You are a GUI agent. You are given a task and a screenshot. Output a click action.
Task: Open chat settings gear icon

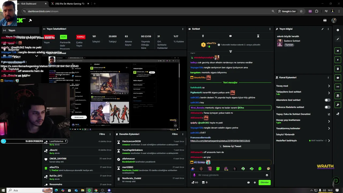[x=255, y=183]
